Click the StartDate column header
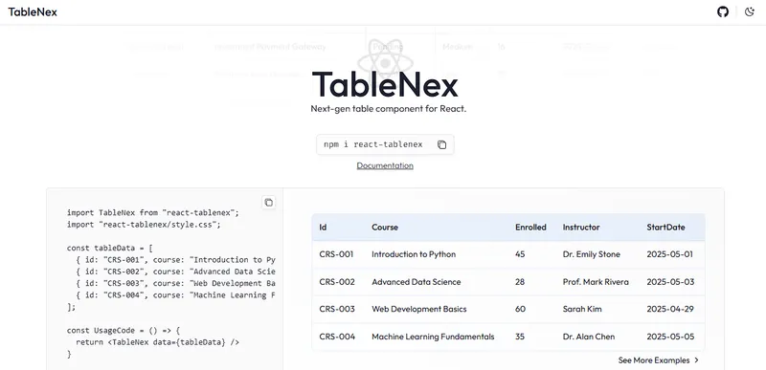 [x=665, y=228]
